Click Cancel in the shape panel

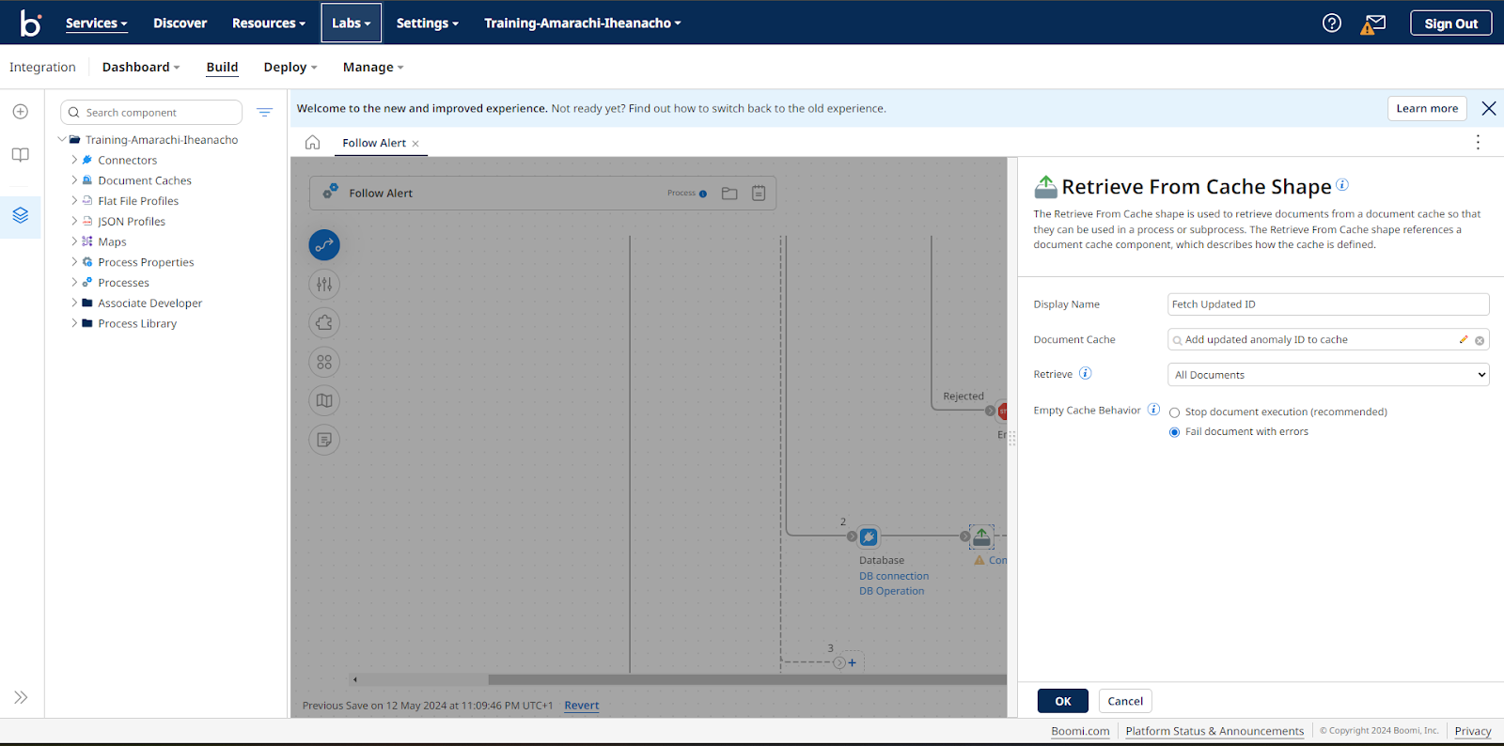click(x=1125, y=701)
